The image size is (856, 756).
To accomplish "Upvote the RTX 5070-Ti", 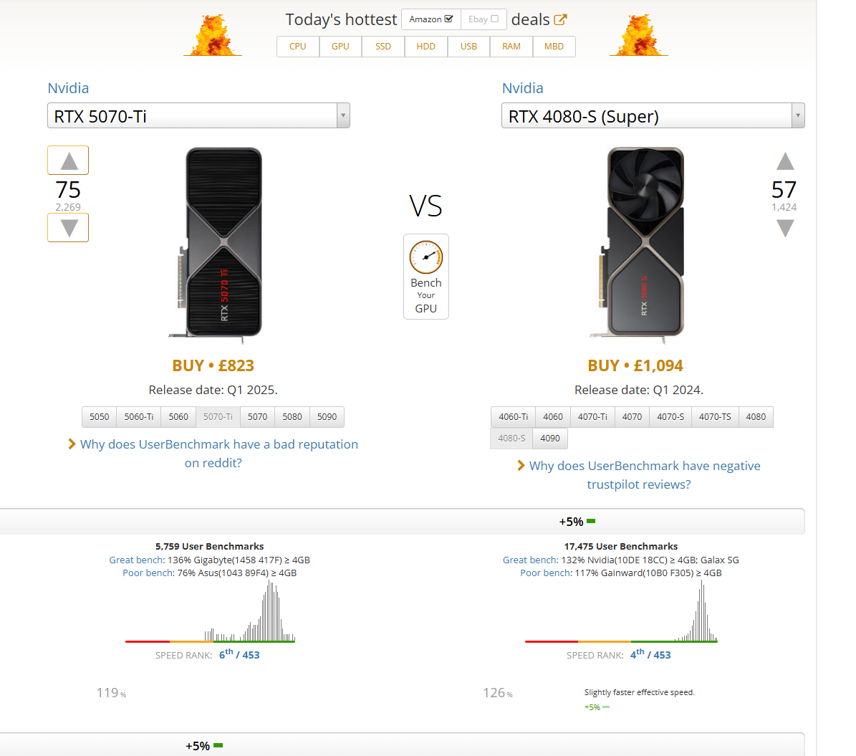I will tap(68, 161).
